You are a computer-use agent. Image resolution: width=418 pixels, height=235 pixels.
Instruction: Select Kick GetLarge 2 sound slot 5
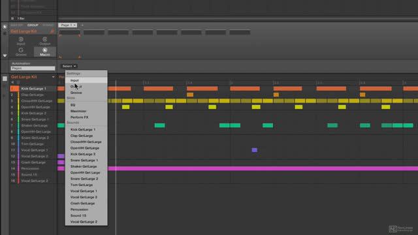(x=33, y=113)
